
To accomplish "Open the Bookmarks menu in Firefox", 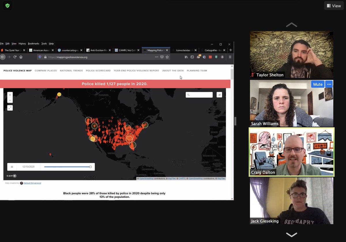I will pyautogui.click(x=33, y=44).
